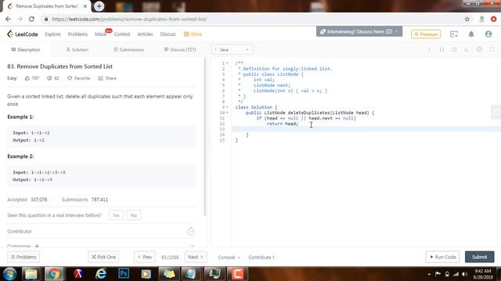Click the reset code icon in editor toolbar
This screenshot has height=281, width=501.
pos(454,50)
